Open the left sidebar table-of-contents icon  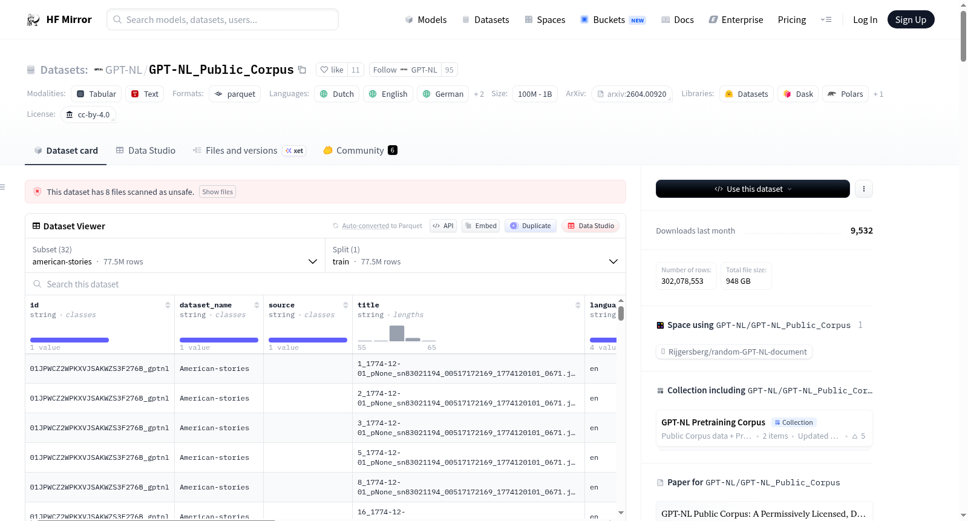click(x=3, y=187)
